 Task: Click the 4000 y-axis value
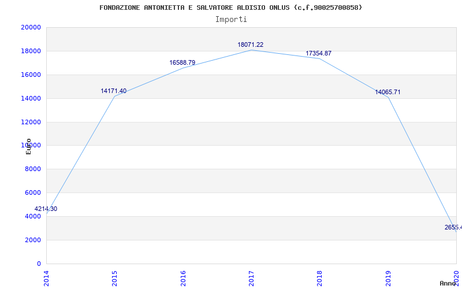(x=33, y=216)
